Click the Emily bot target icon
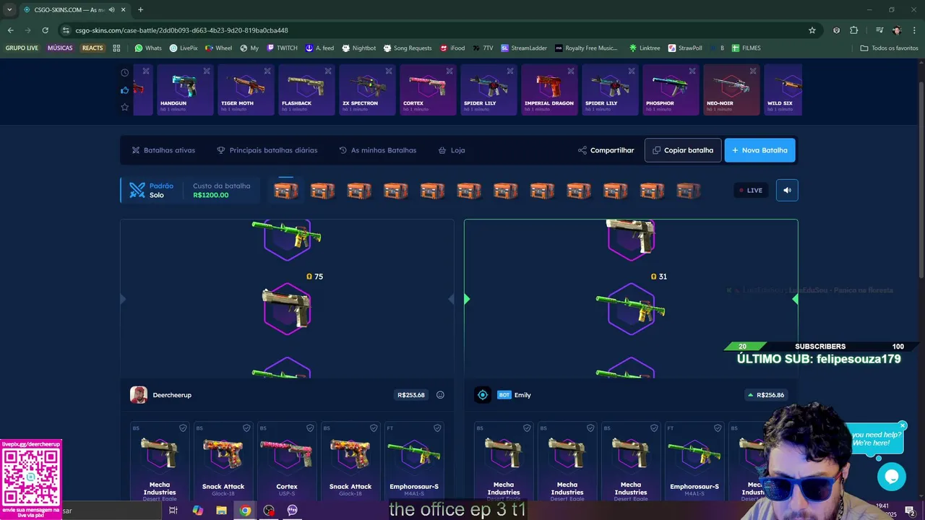The image size is (925, 520). point(483,395)
